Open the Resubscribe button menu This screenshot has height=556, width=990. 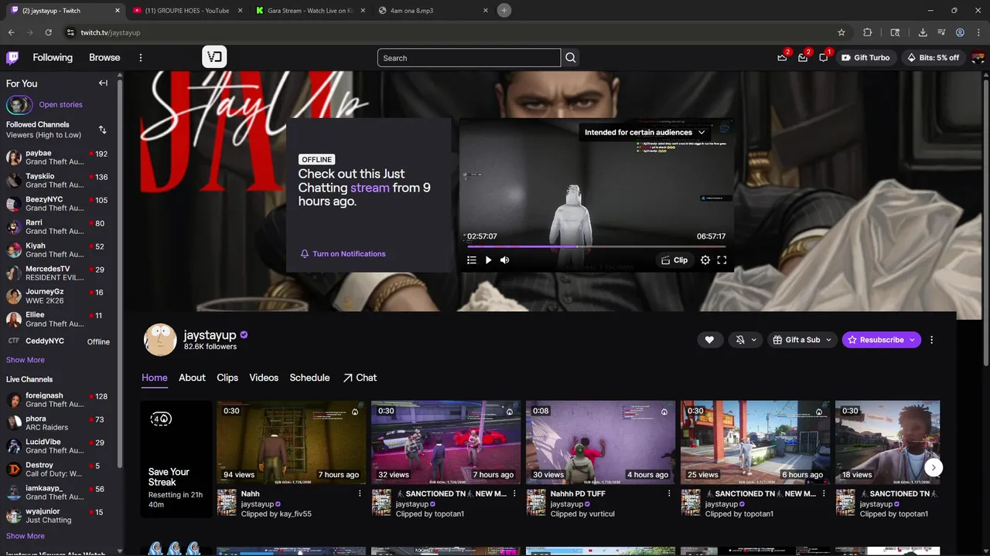point(882,340)
